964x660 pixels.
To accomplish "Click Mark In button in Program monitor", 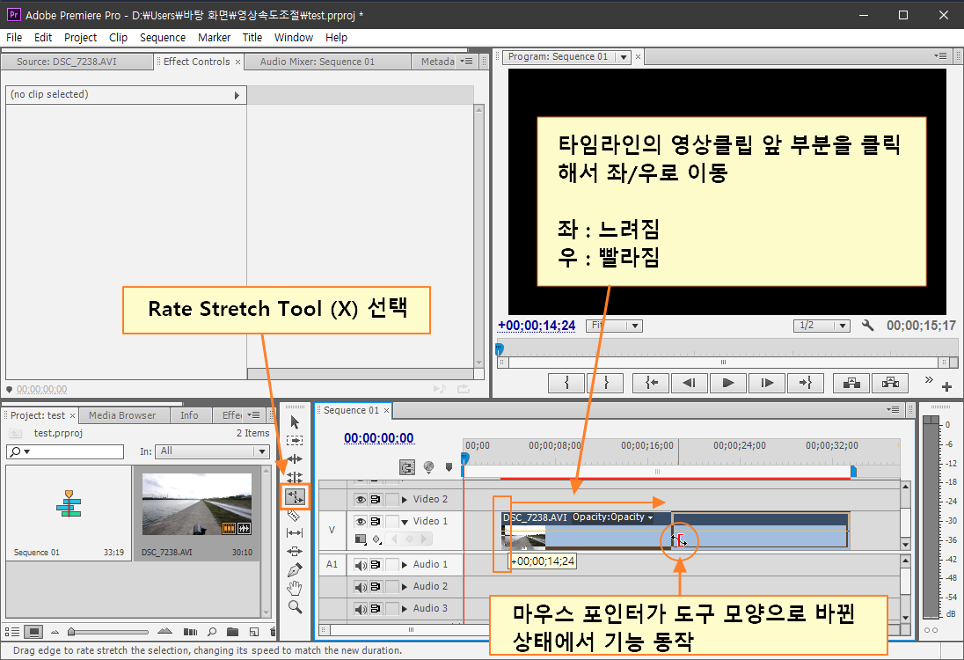I will tap(566, 383).
